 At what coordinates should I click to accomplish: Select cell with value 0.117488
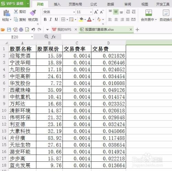pos(109,138)
